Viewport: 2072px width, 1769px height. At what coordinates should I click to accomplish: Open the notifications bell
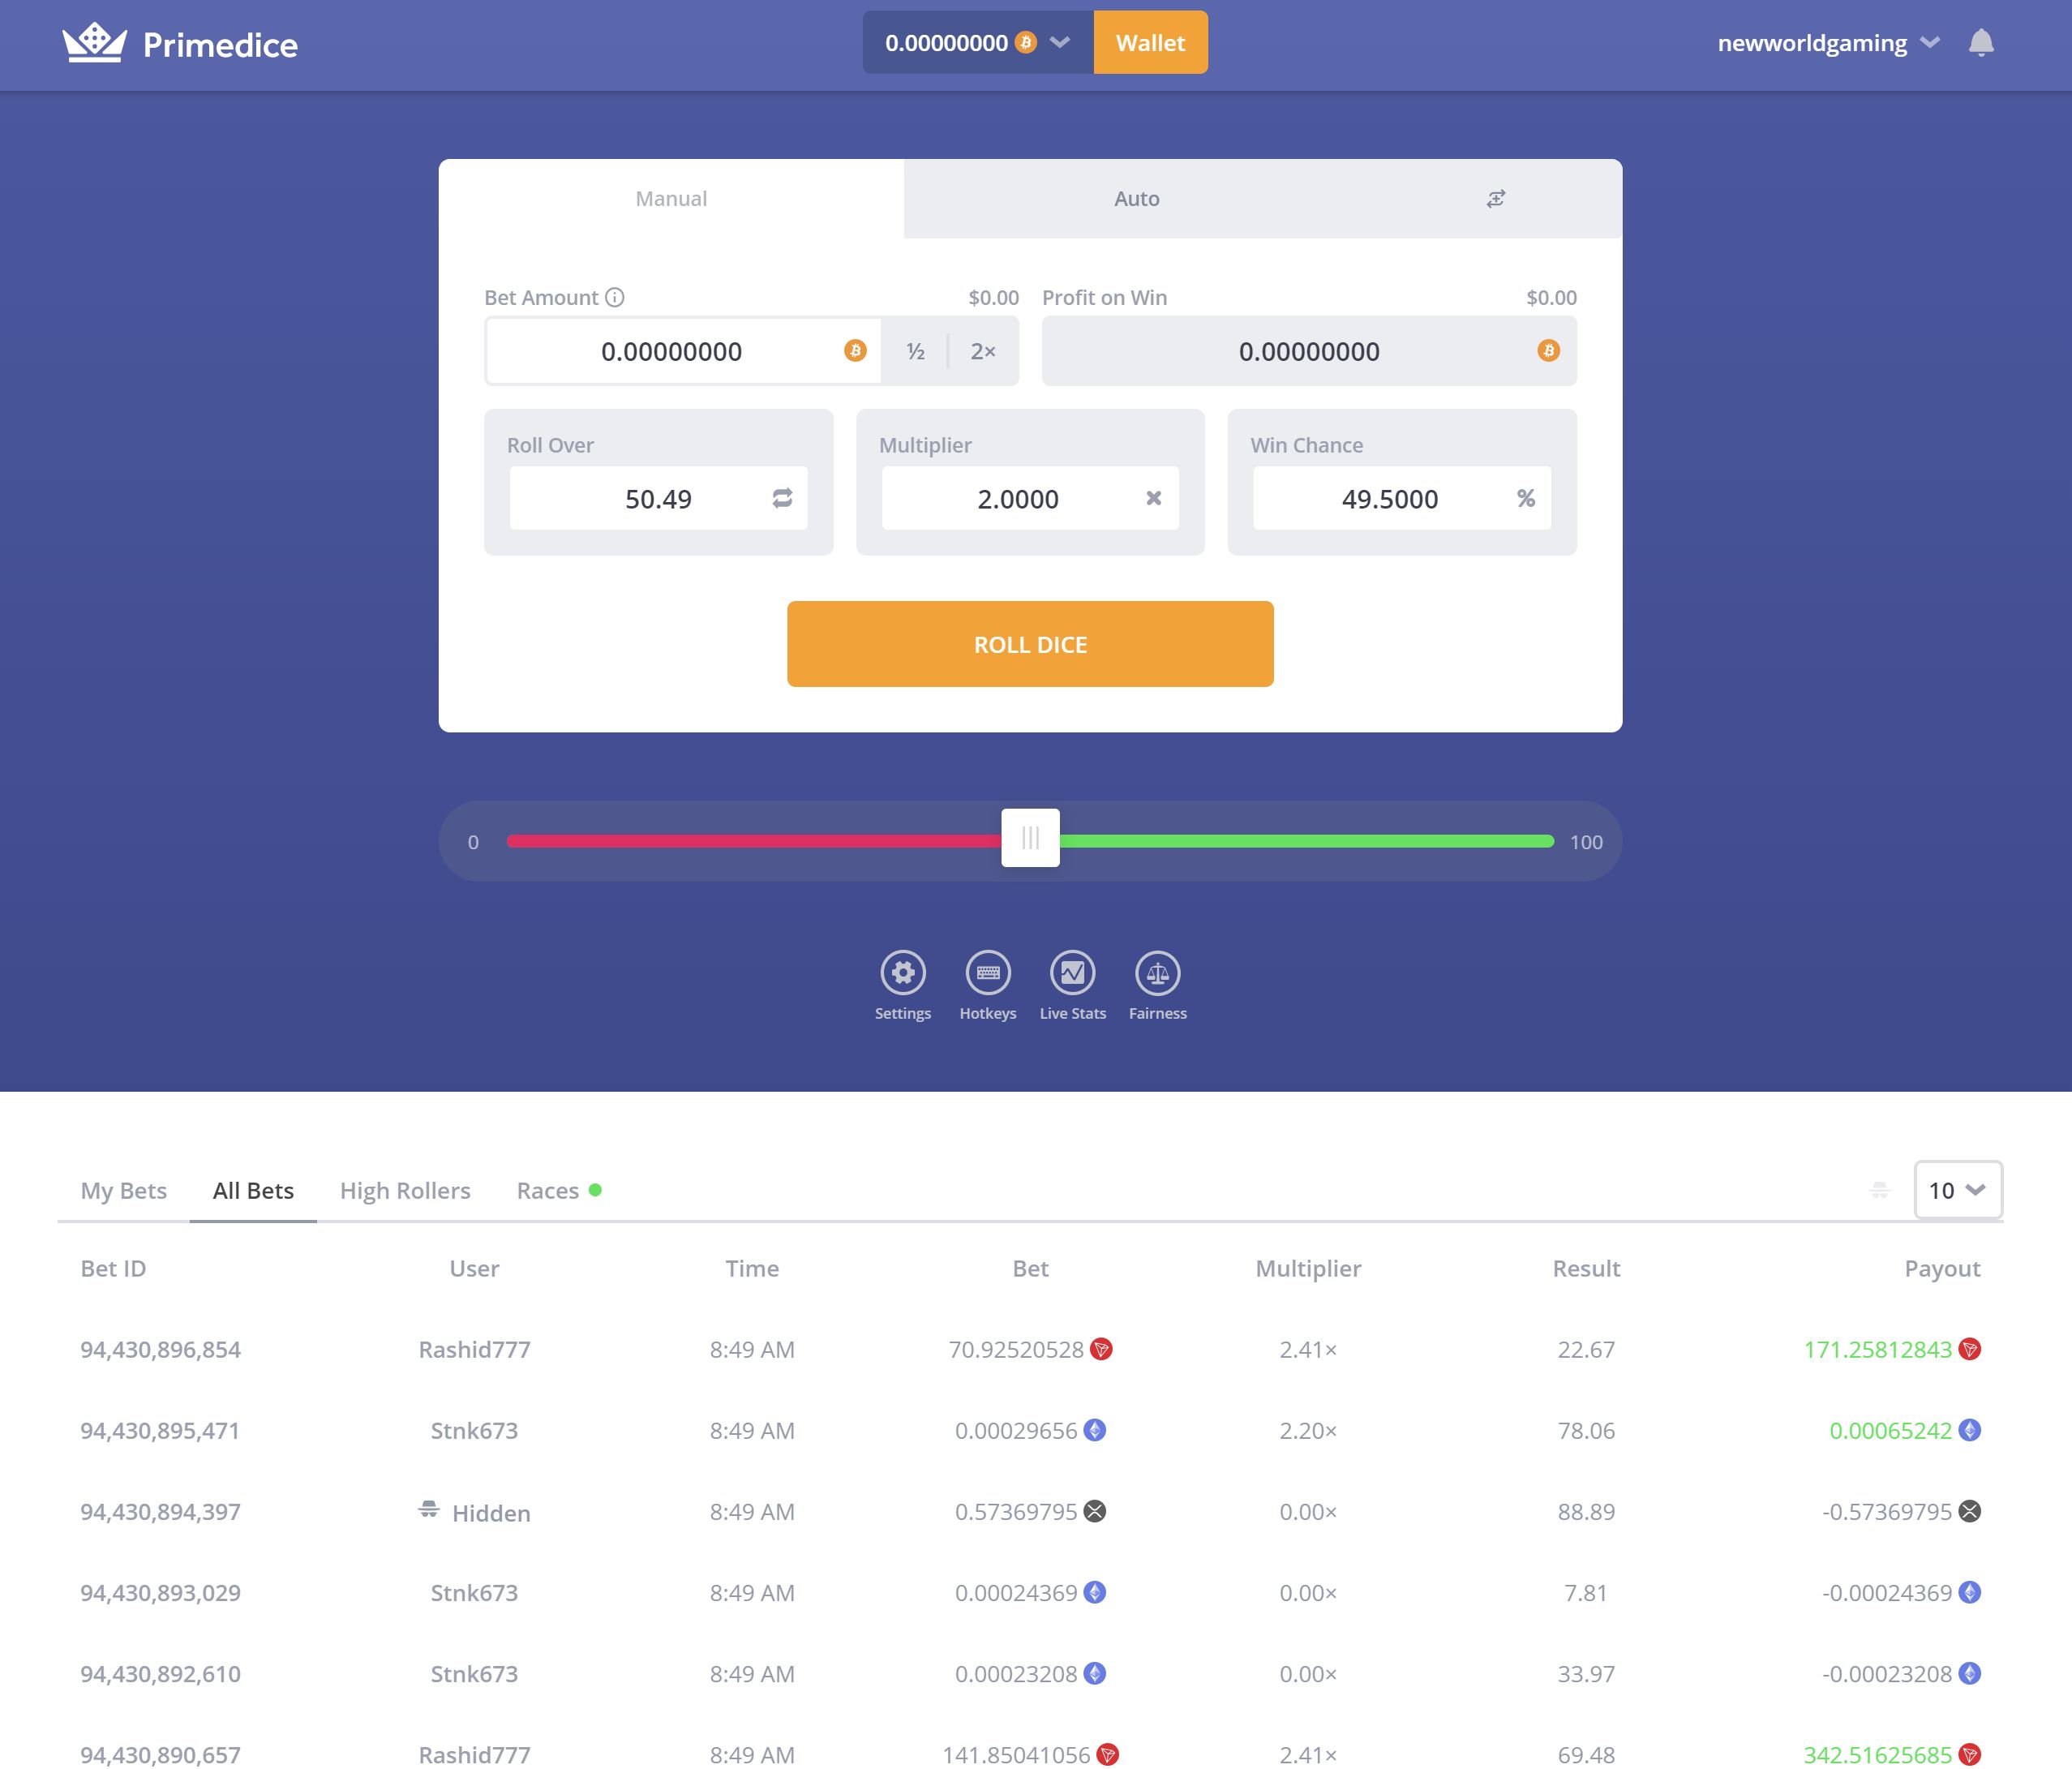click(1981, 43)
